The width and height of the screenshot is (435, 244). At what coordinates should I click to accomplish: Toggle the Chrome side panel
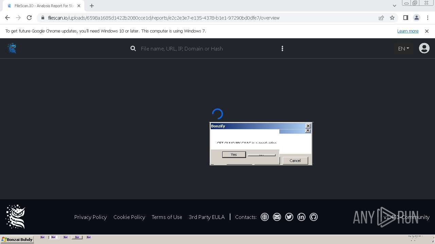(406, 18)
